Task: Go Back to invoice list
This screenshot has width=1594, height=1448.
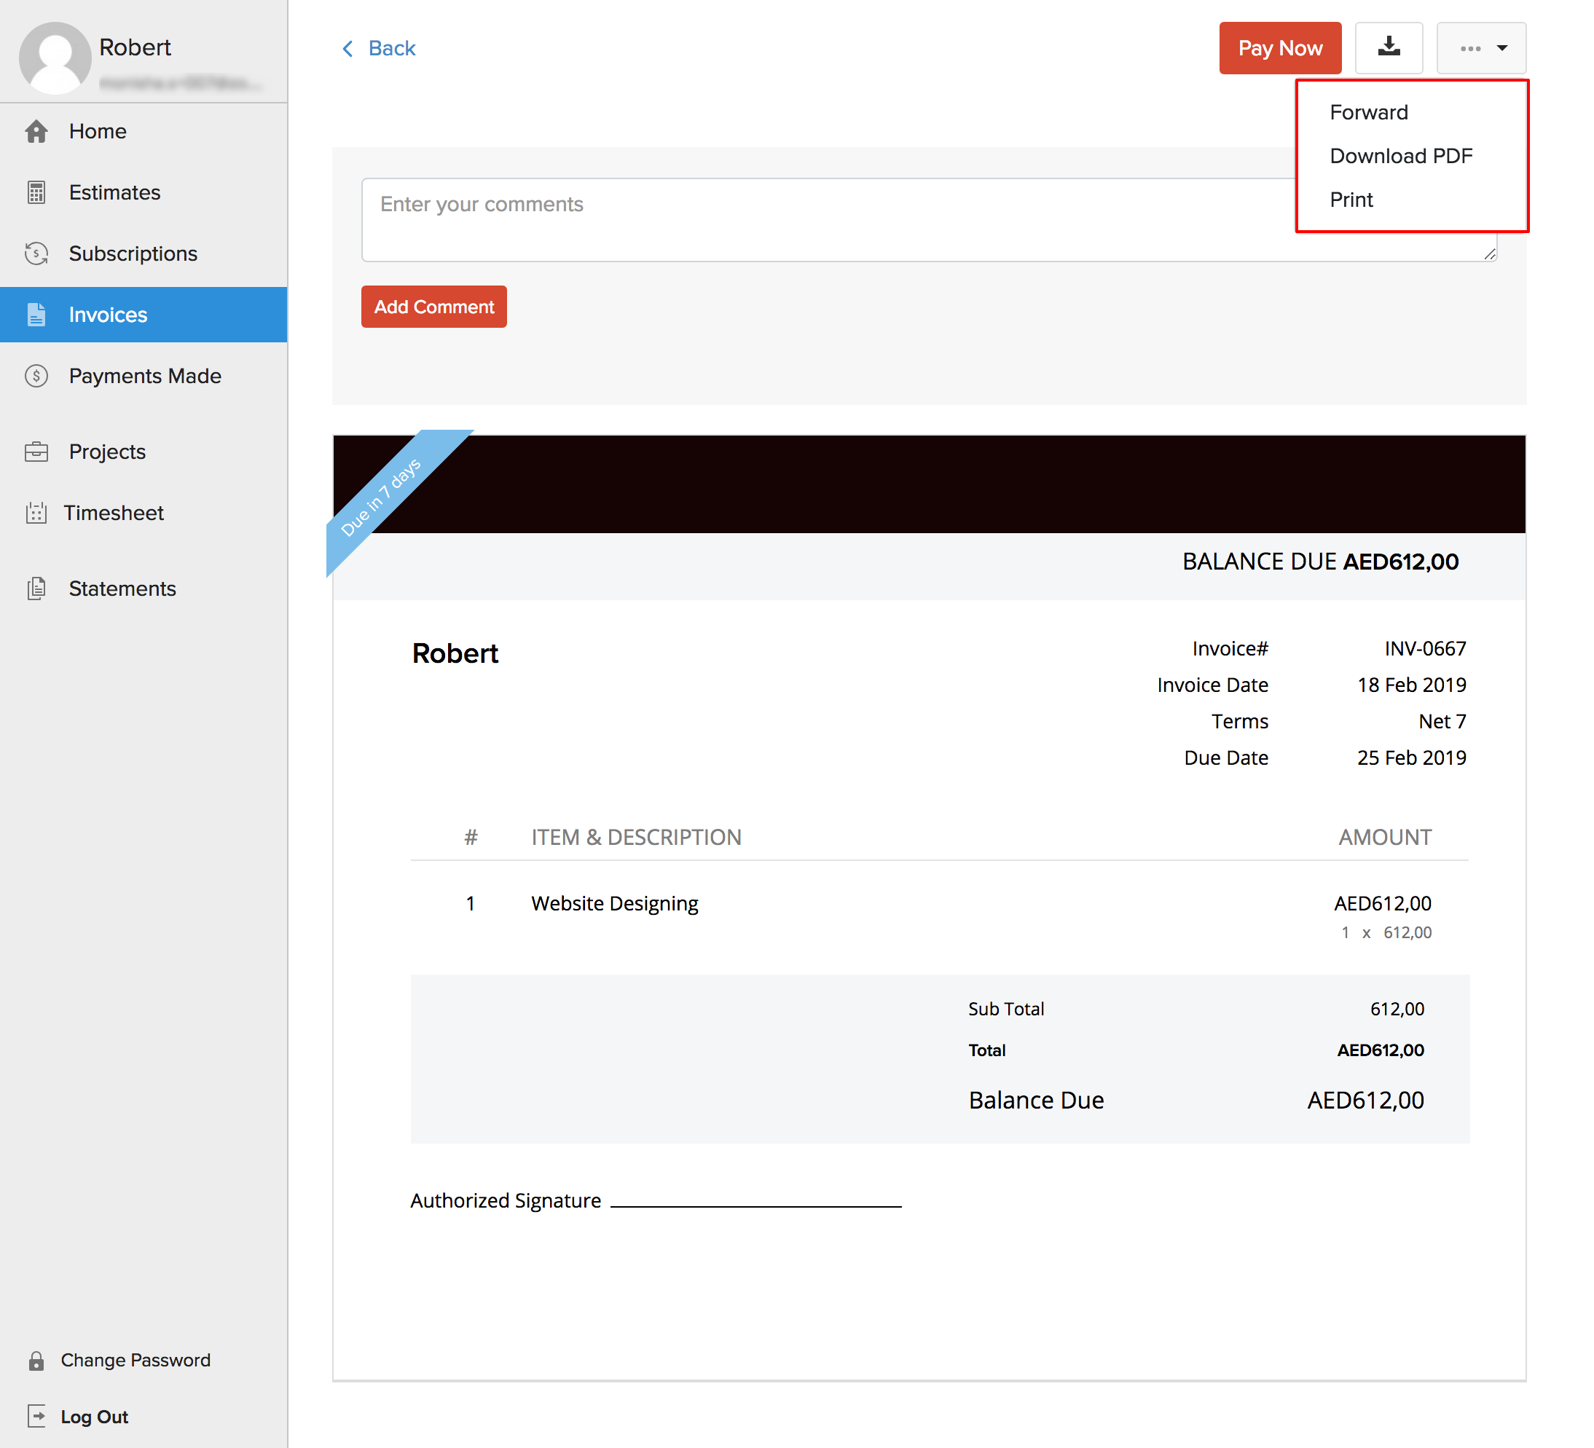Action: tap(379, 48)
